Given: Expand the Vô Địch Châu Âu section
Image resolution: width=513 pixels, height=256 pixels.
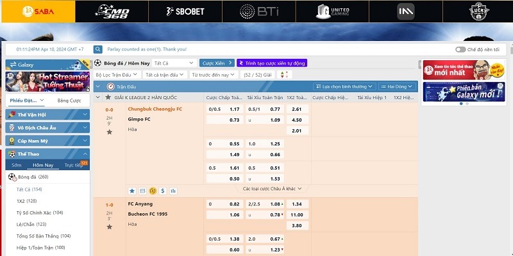Looking at the screenshot, I should coord(47,127).
